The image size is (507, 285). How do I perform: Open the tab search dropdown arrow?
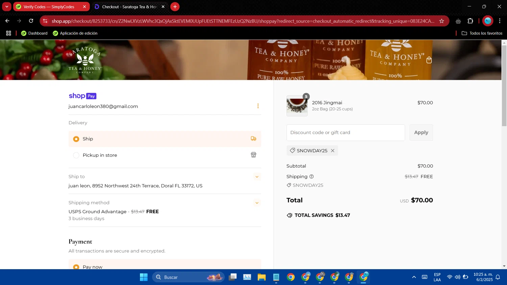(6, 7)
